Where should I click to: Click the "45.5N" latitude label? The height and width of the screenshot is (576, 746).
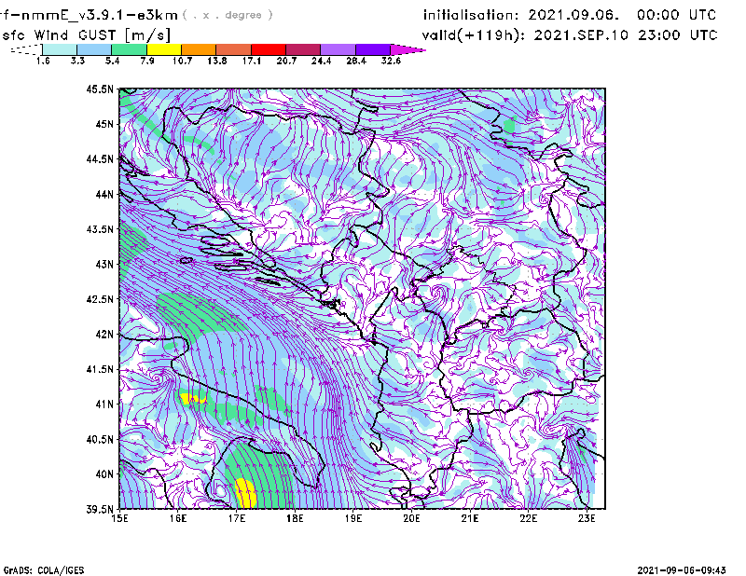[100, 89]
